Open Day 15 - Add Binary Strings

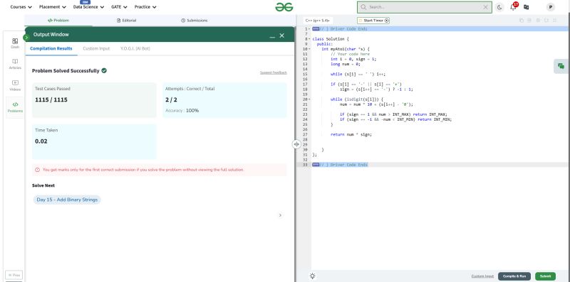click(67, 200)
